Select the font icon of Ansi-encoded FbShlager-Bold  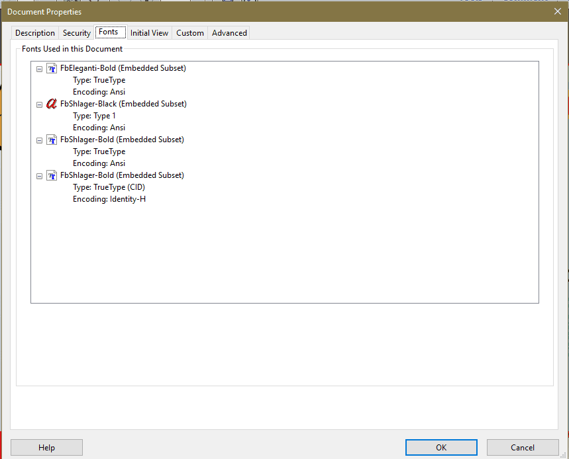pyautogui.click(x=52, y=140)
